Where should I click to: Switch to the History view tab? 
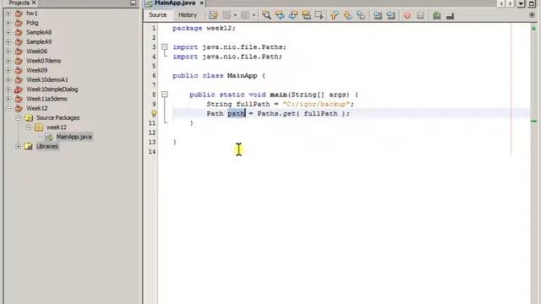188,15
